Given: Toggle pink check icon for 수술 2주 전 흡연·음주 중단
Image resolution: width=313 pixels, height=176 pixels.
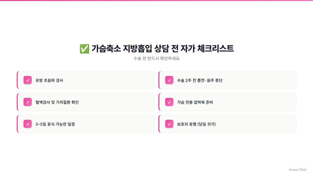Looking at the screenshot, I should [169, 80].
